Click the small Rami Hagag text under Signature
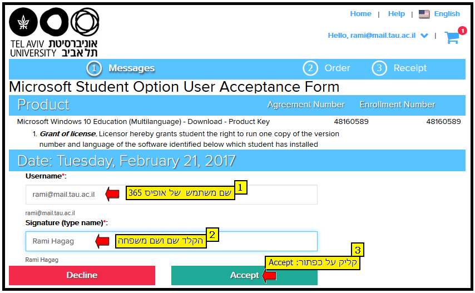This screenshot has width=475, height=293. [42, 260]
